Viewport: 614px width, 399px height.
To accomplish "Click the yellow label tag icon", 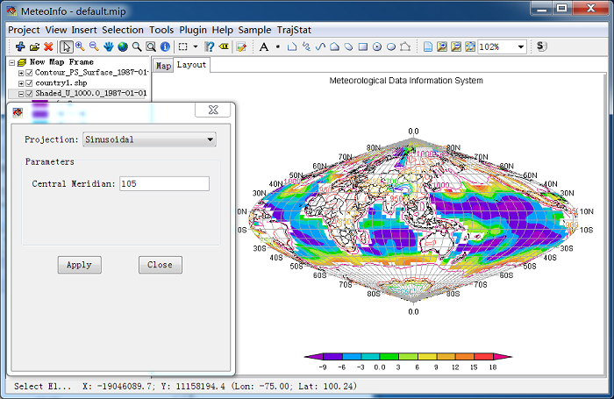I will (x=224, y=46).
